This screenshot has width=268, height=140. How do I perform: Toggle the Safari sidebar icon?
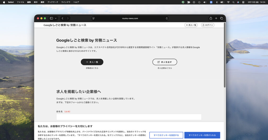pos(51,18)
